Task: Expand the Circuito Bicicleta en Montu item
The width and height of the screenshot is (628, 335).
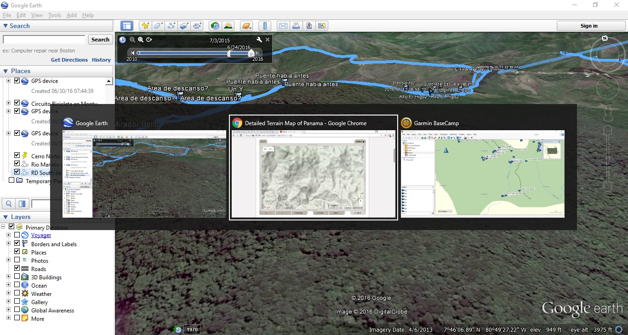Action: 8,103
